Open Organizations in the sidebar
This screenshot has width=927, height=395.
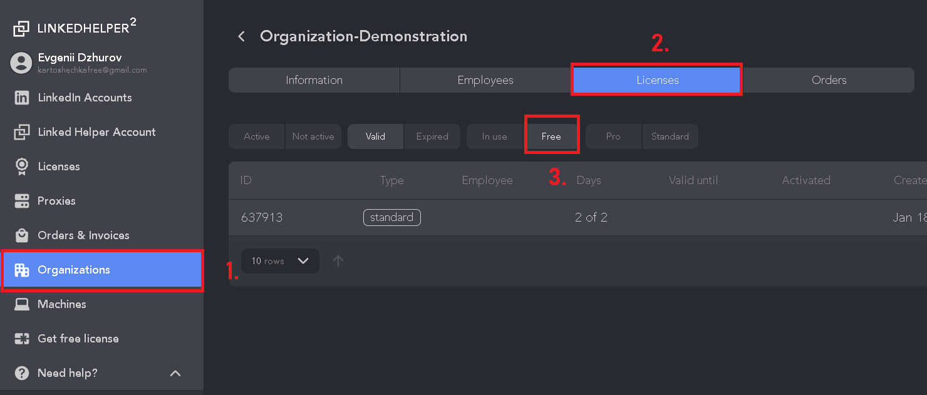pyautogui.click(x=102, y=270)
